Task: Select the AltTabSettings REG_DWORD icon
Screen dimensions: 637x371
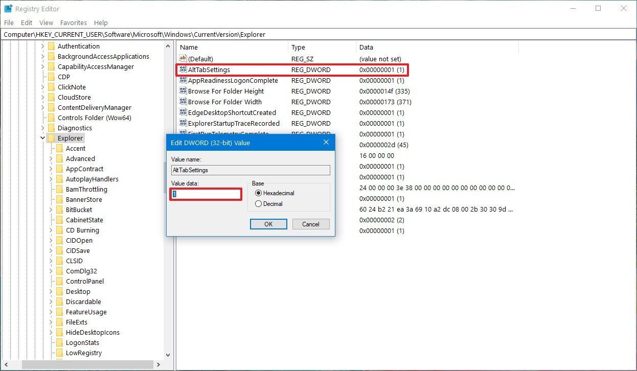Action: (184, 69)
